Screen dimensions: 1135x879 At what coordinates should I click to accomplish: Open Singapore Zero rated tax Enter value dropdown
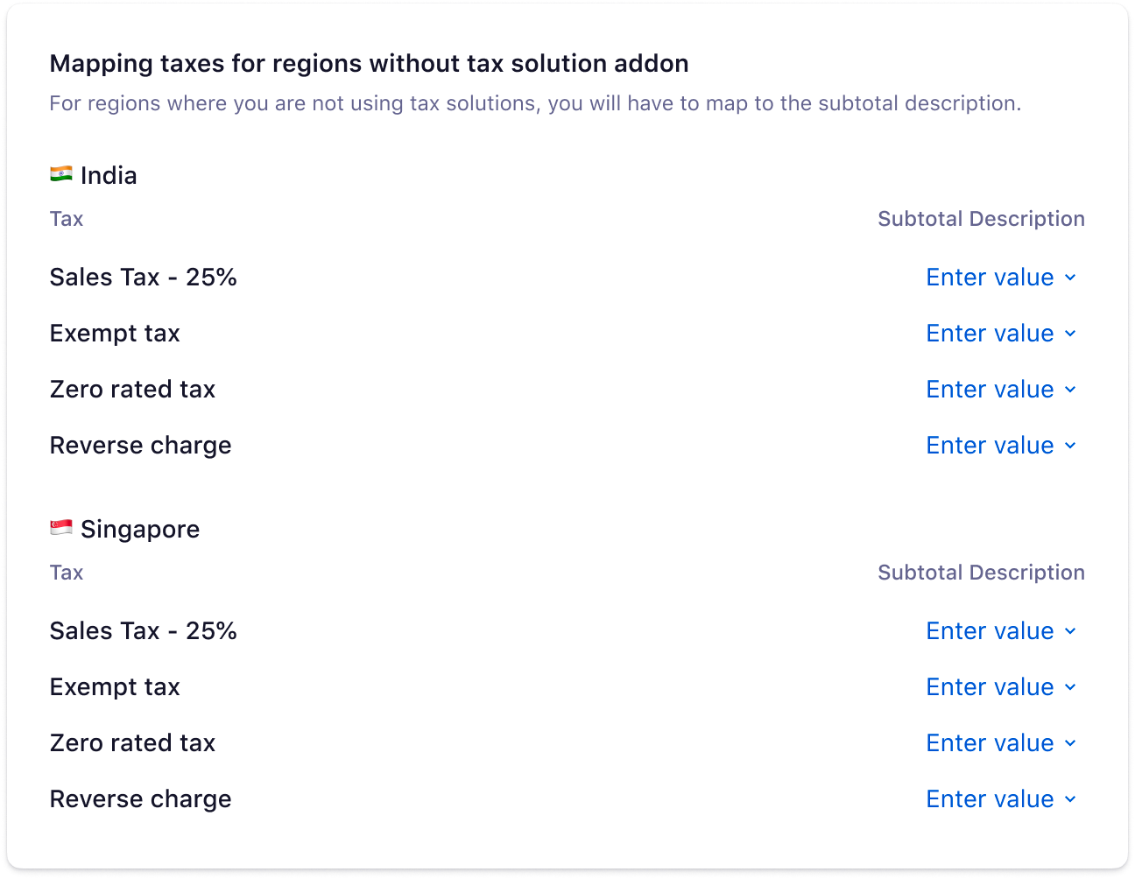[1001, 743]
